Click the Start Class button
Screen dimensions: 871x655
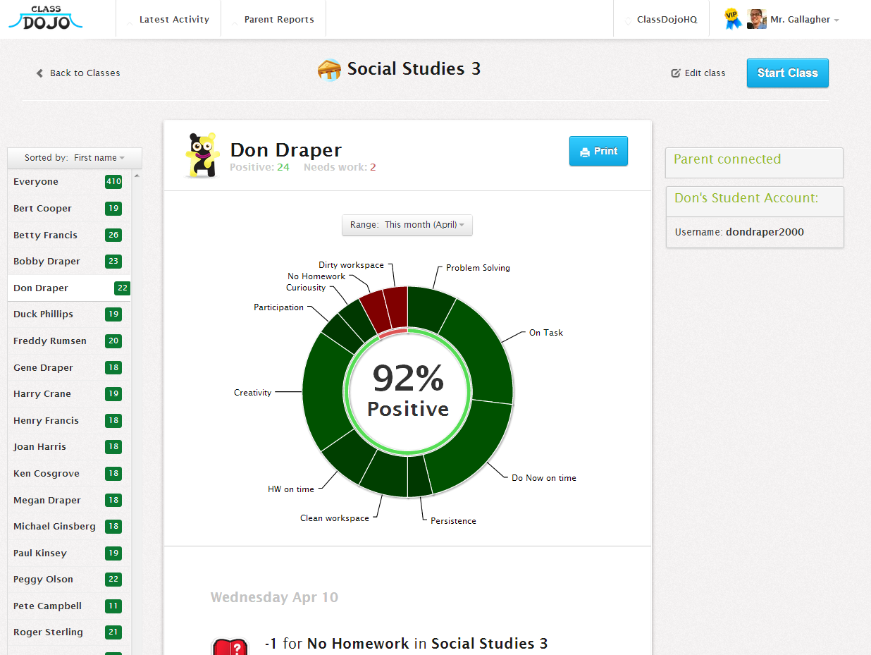tap(787, 73)
